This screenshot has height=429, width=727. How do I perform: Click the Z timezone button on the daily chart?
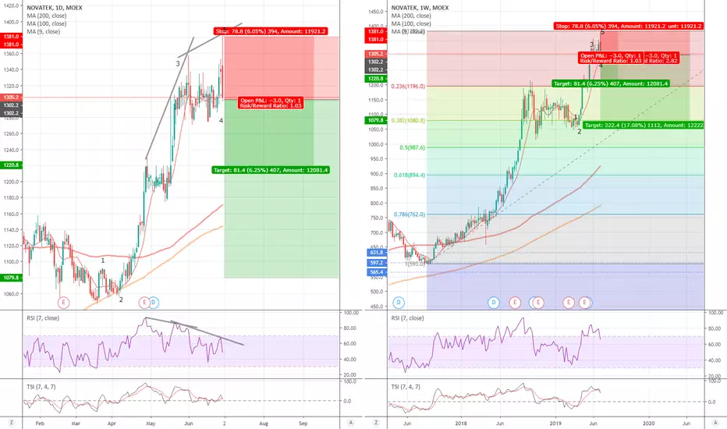click(11, 423)
